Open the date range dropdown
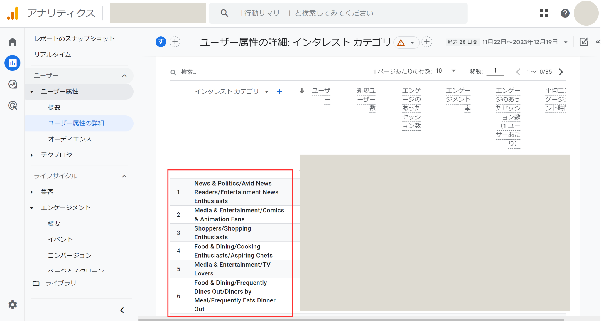Viewport: 601px width, 321px height. [565, 42]
